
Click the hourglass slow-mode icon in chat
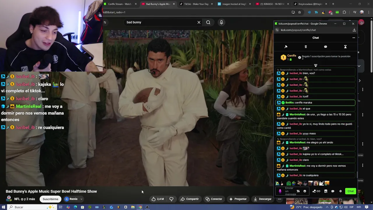[345, 47]
